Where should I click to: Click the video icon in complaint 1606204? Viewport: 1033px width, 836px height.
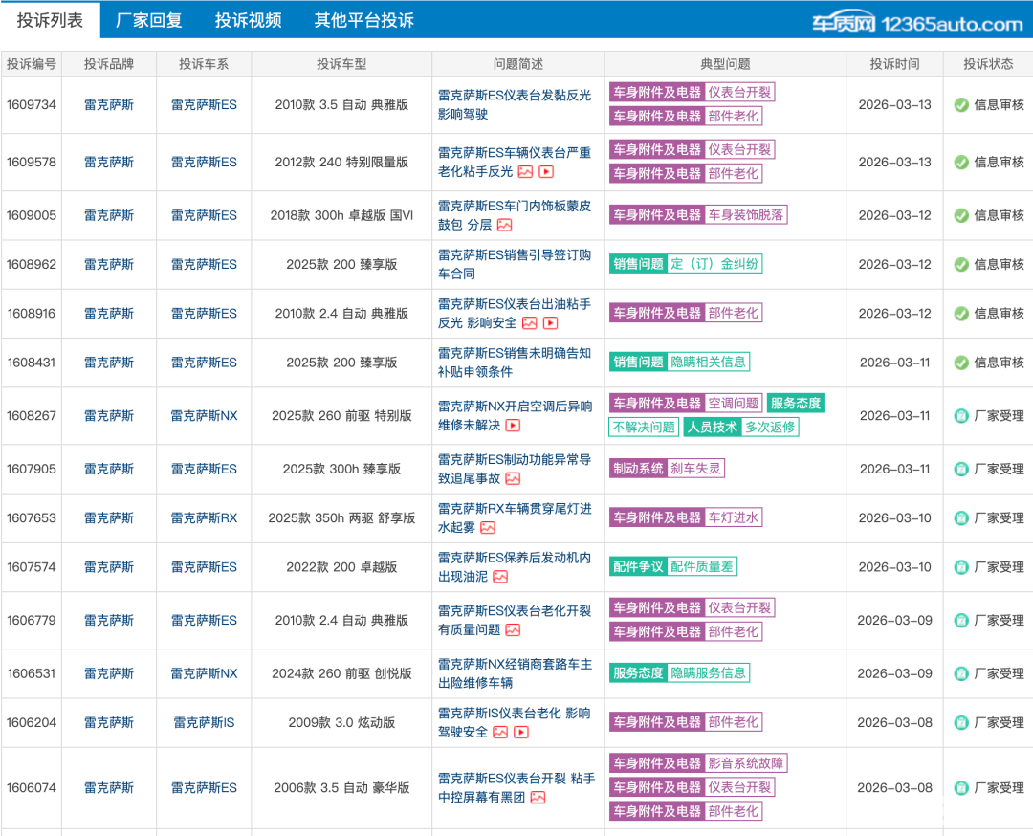click(521, 733)
